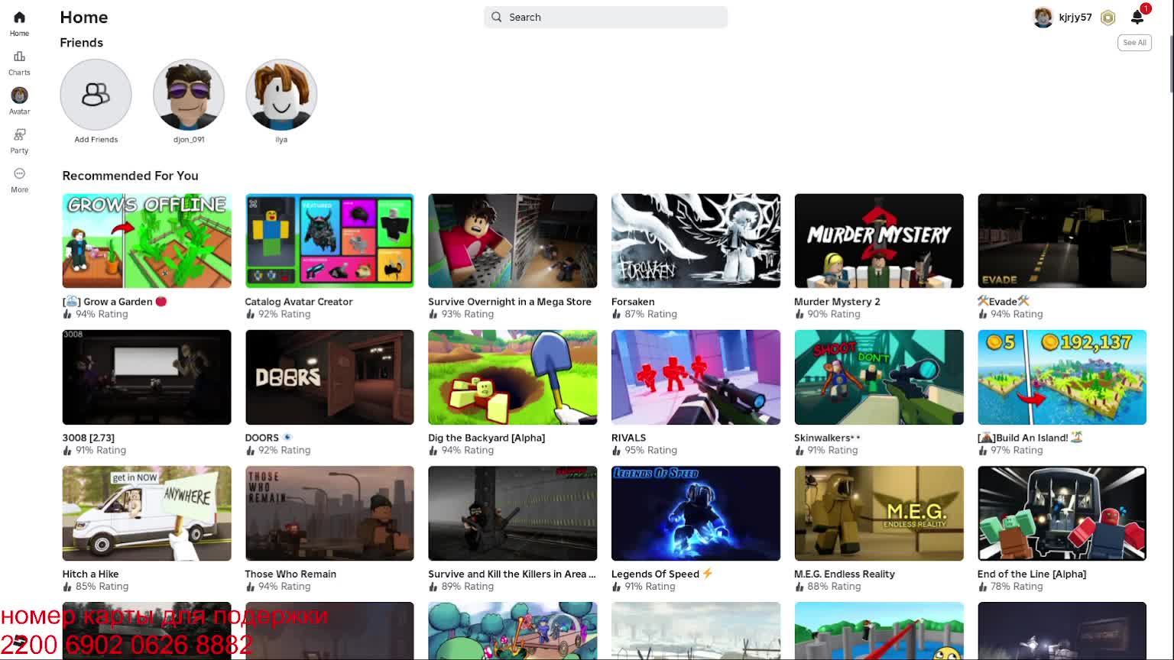Screen dimensions: 1174x660
Task: Click the Recommended For You heading
Action: coord(130,176)
